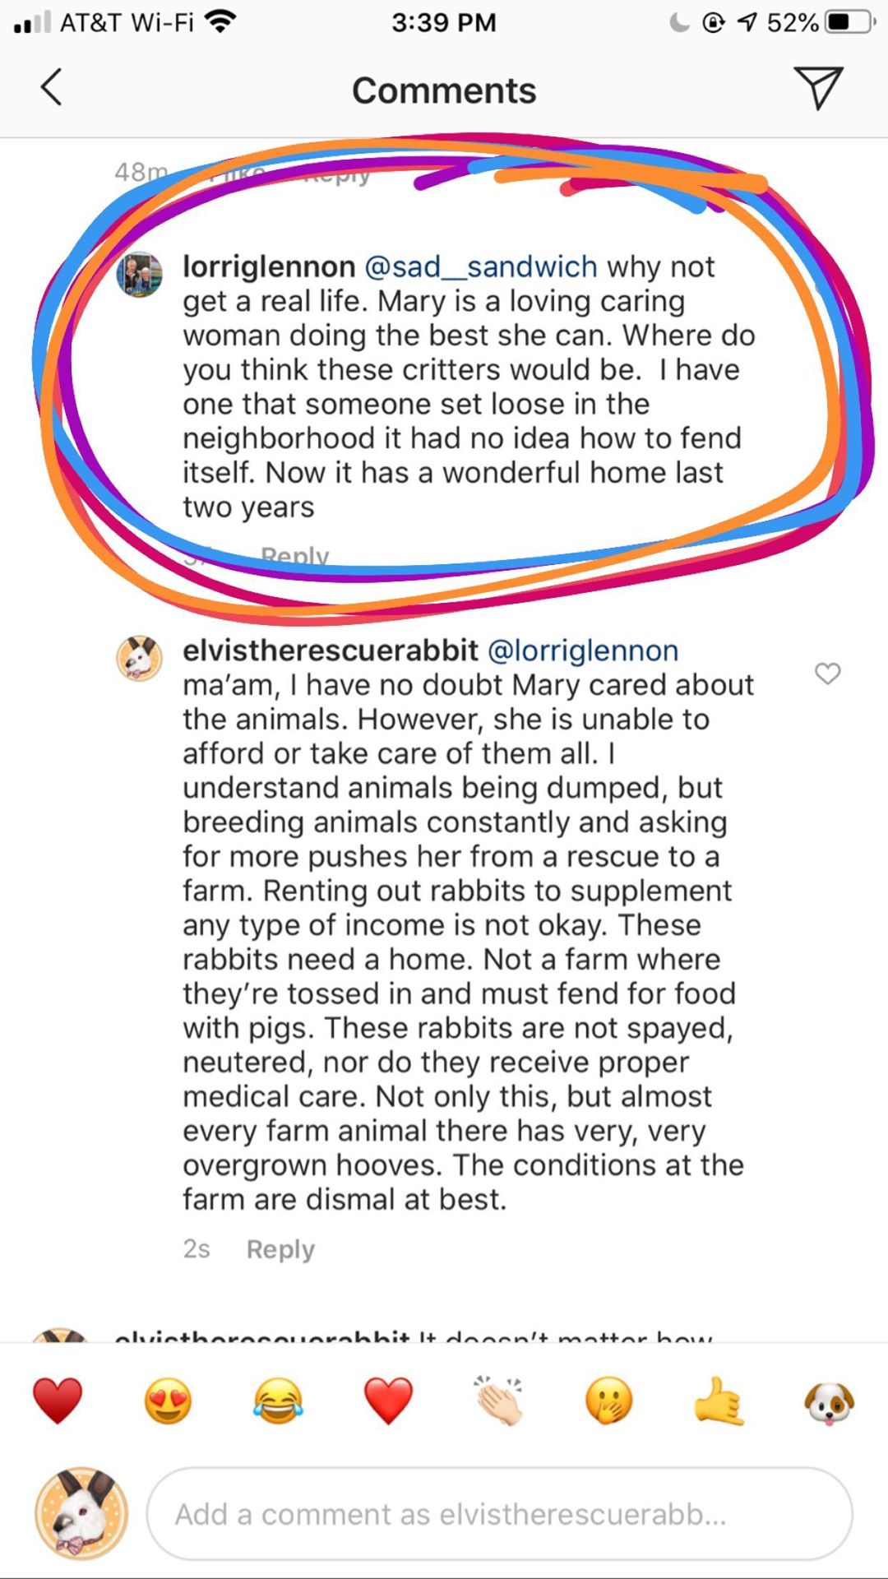Tap the back arrow in the header

52,88
